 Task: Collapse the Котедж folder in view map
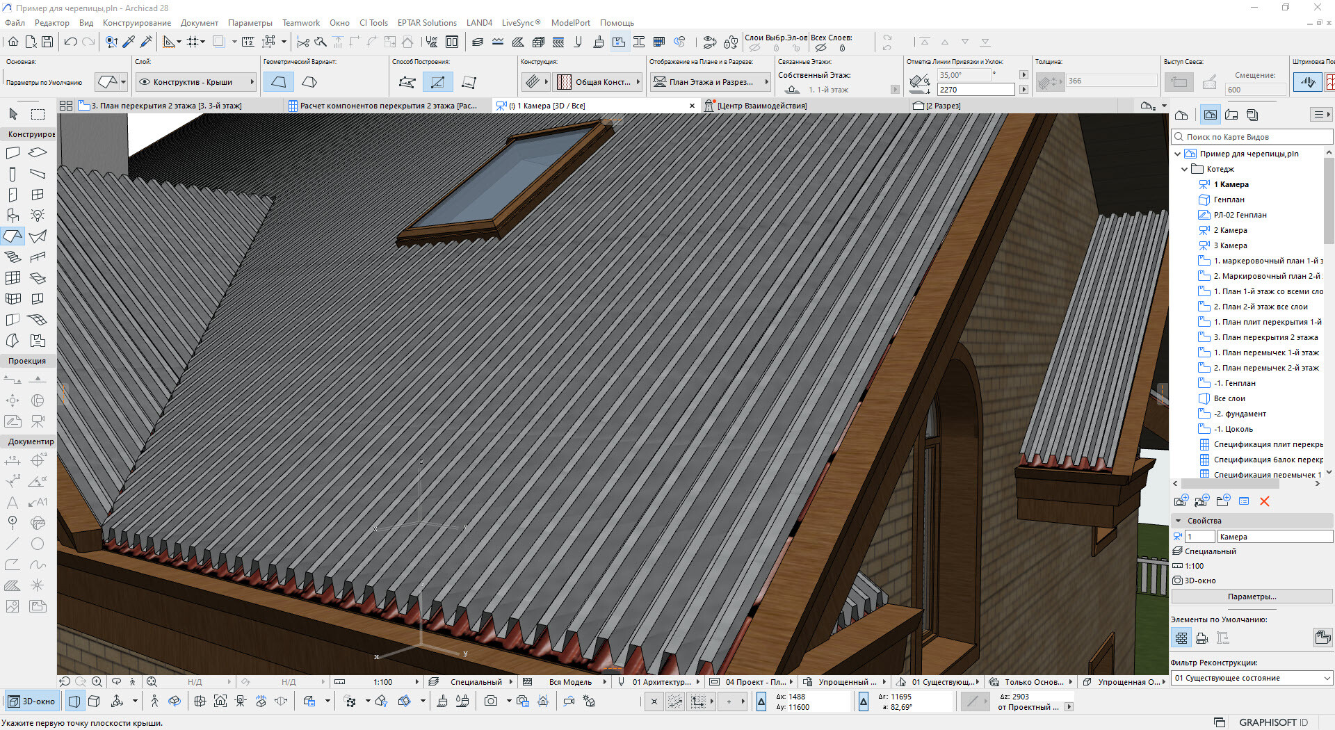coord(1185,169)
